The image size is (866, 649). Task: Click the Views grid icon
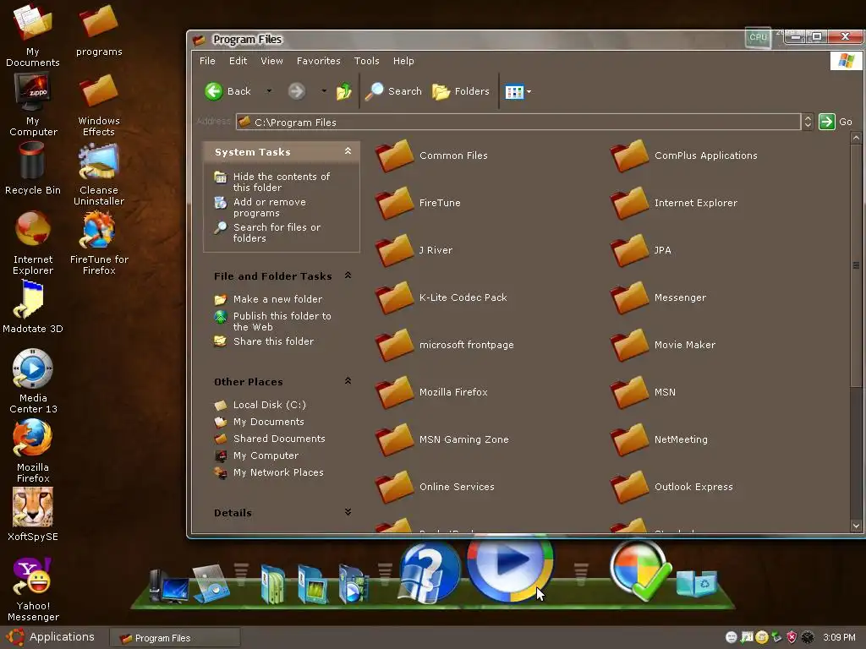tap(513, 91)
